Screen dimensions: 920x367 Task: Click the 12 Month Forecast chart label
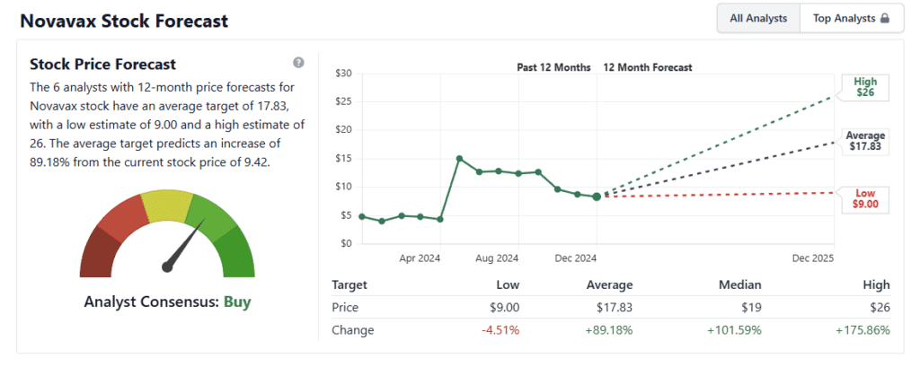[647, 67]
